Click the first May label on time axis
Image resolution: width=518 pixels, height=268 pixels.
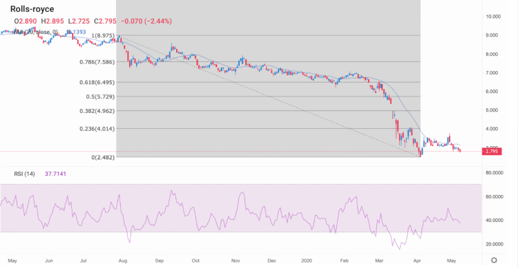click(x=12, y=260)
